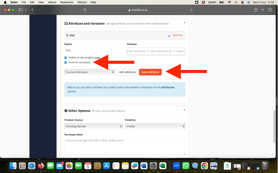The height and width of the screenshot is (173, 278).
Task: Collapse the Attribute and Variation section
Action: pos(184,23)
